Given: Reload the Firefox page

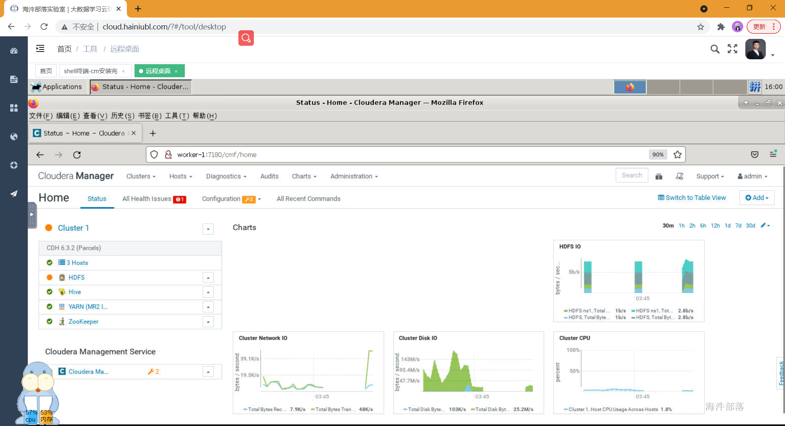Looking at the screenshot, I should (x=77, y=155).
